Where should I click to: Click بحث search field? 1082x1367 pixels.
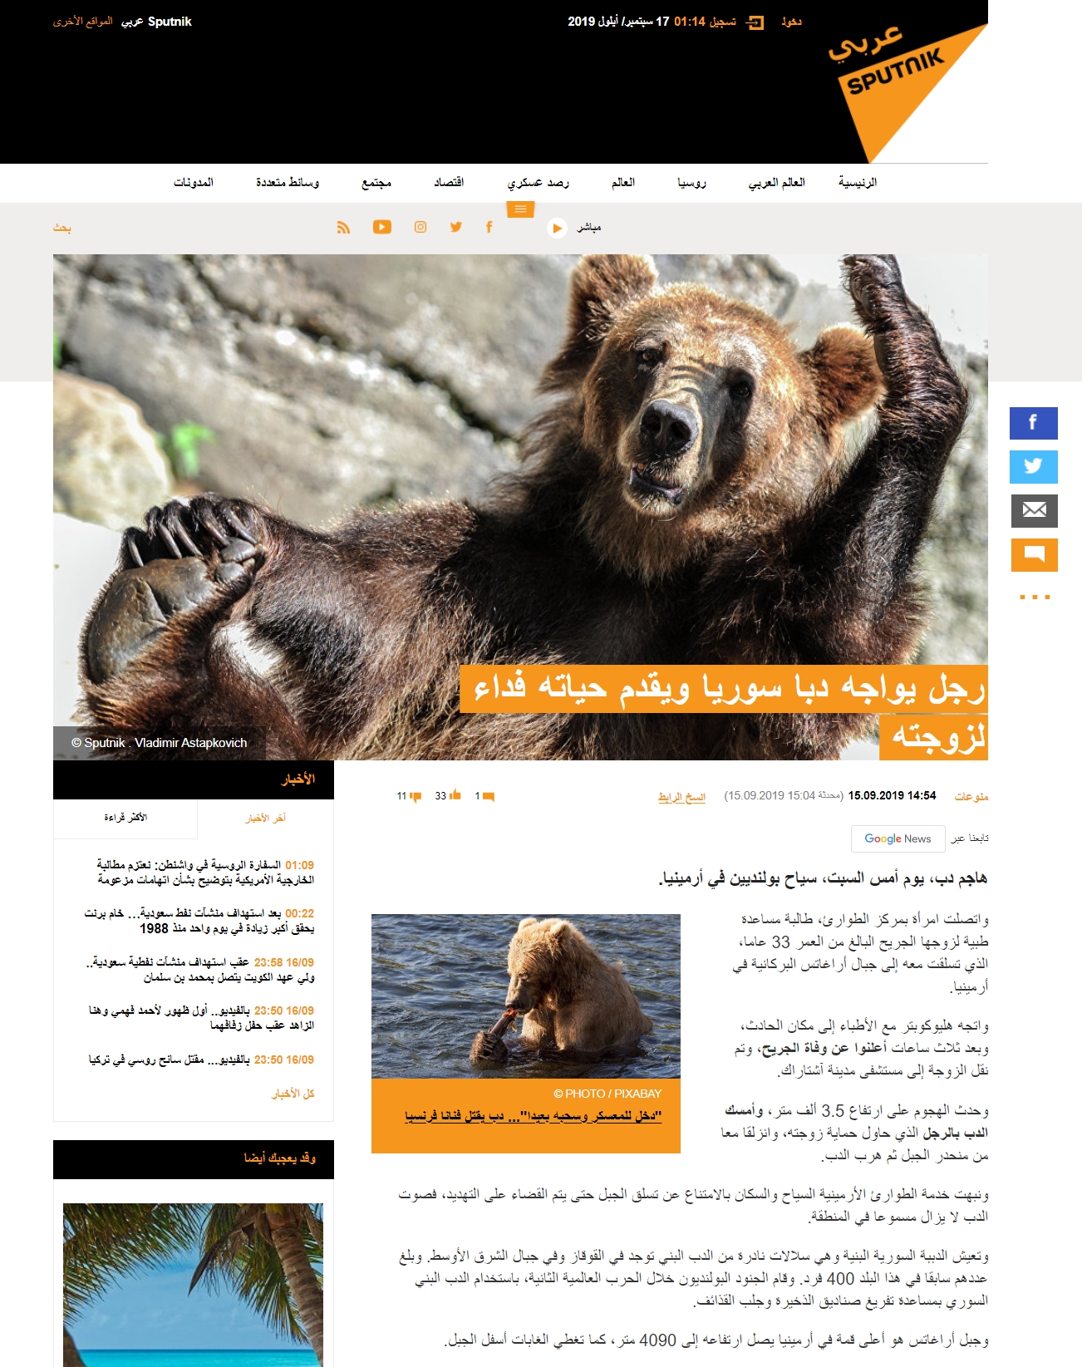pyautogui.click(x=63, y=228)
